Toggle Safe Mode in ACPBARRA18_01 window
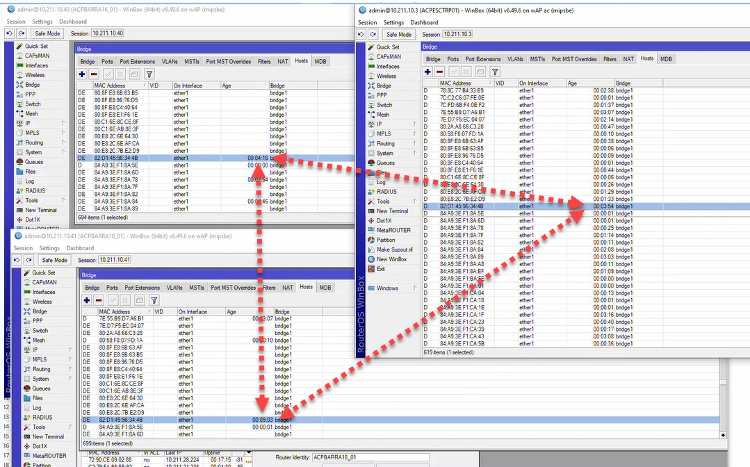The height and width of the screenshot is (467, 750). pyautogui.click(x=54, y=260)
